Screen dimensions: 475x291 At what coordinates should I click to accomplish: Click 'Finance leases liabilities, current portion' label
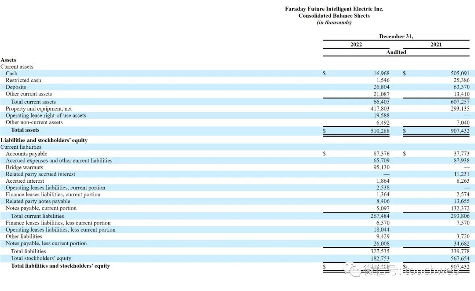click(x=53, y=194)
